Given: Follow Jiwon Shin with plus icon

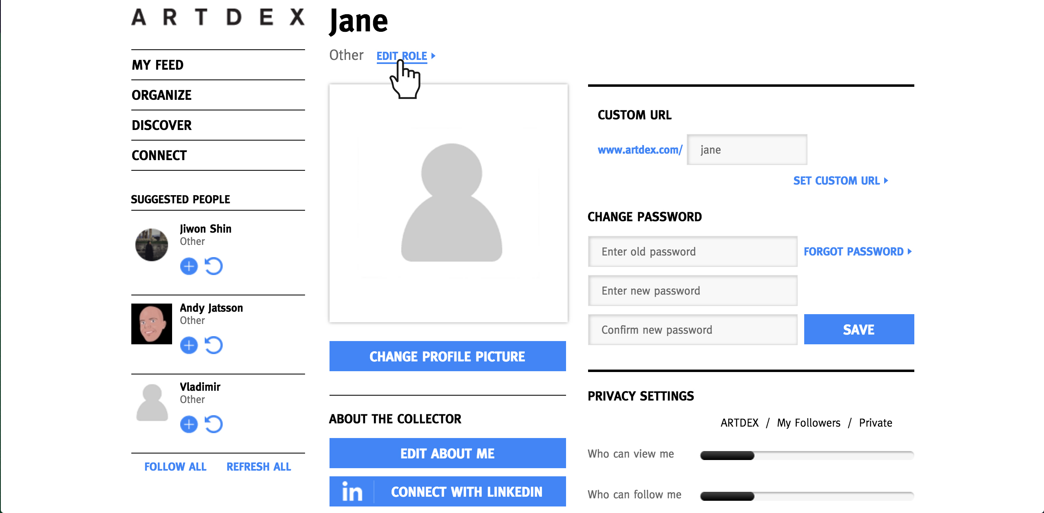Looking at the screenshot, I should click(189, 266).
